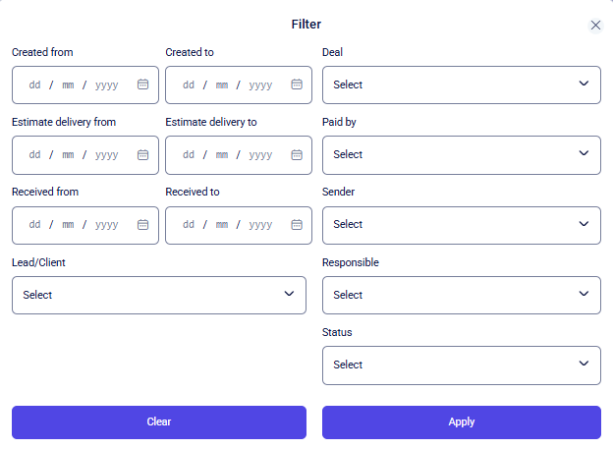Open calendar for Estimate delivery from

[142, 154]
